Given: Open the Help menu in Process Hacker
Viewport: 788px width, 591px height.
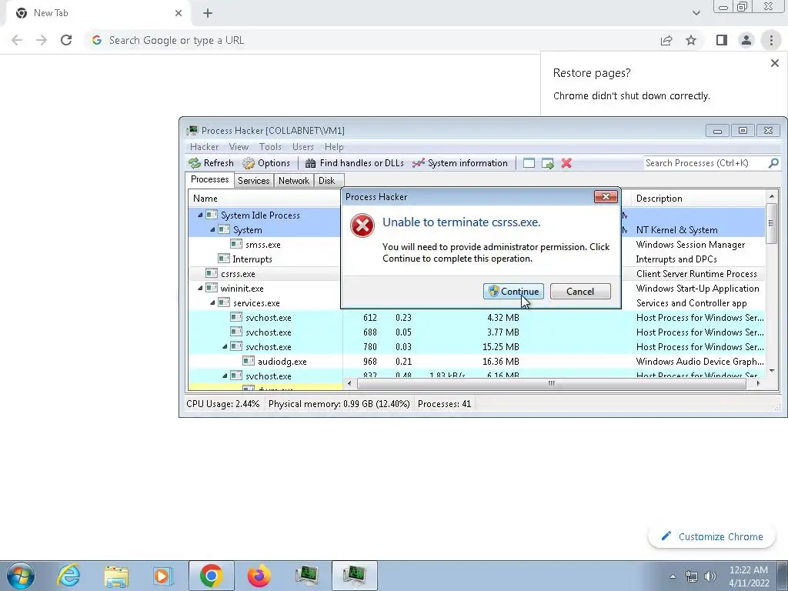Looking at the screenshot, I should click(x=334, y=147).
